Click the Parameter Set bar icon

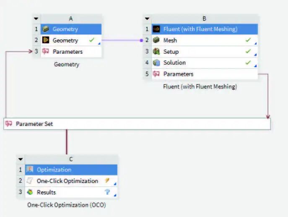pos(9,123)
